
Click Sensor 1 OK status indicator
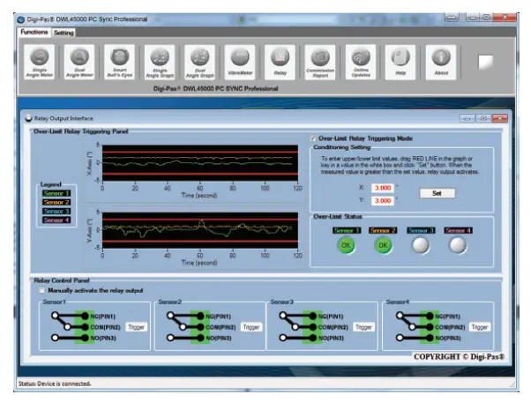point(346,245)
